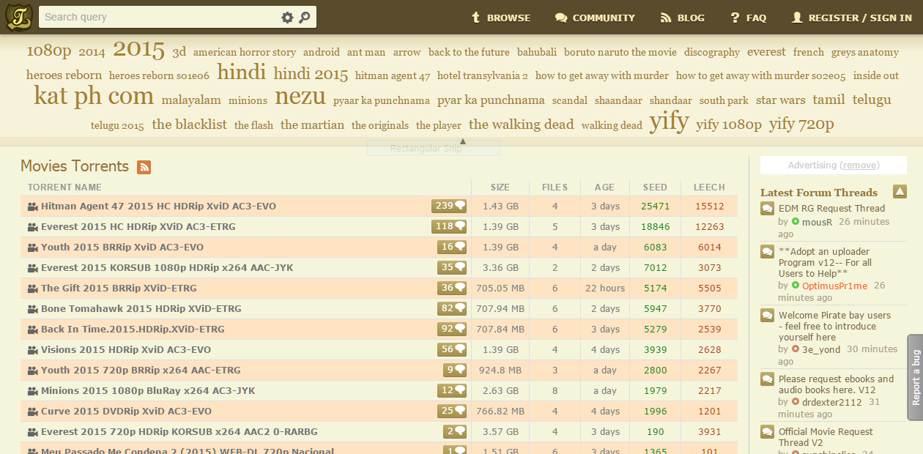Open advanced search settings gear icon

(x=287, y=18)
